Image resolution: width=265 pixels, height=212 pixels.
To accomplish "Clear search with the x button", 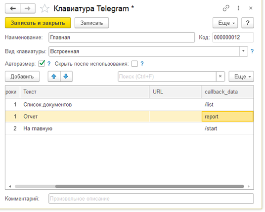I will coord(221,77).
